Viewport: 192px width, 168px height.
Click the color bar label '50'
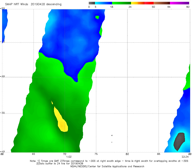click(x=153, y=7)
